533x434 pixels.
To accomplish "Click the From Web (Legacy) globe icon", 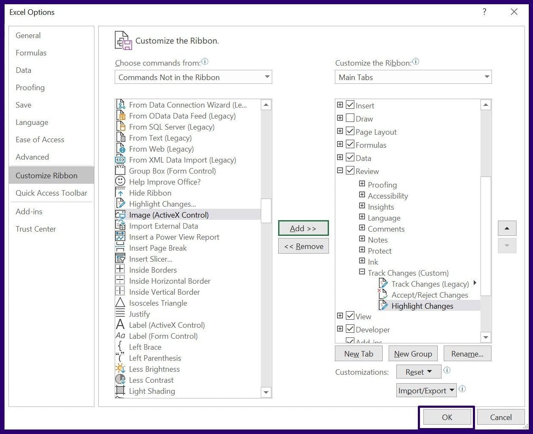I will coord(120,149).
